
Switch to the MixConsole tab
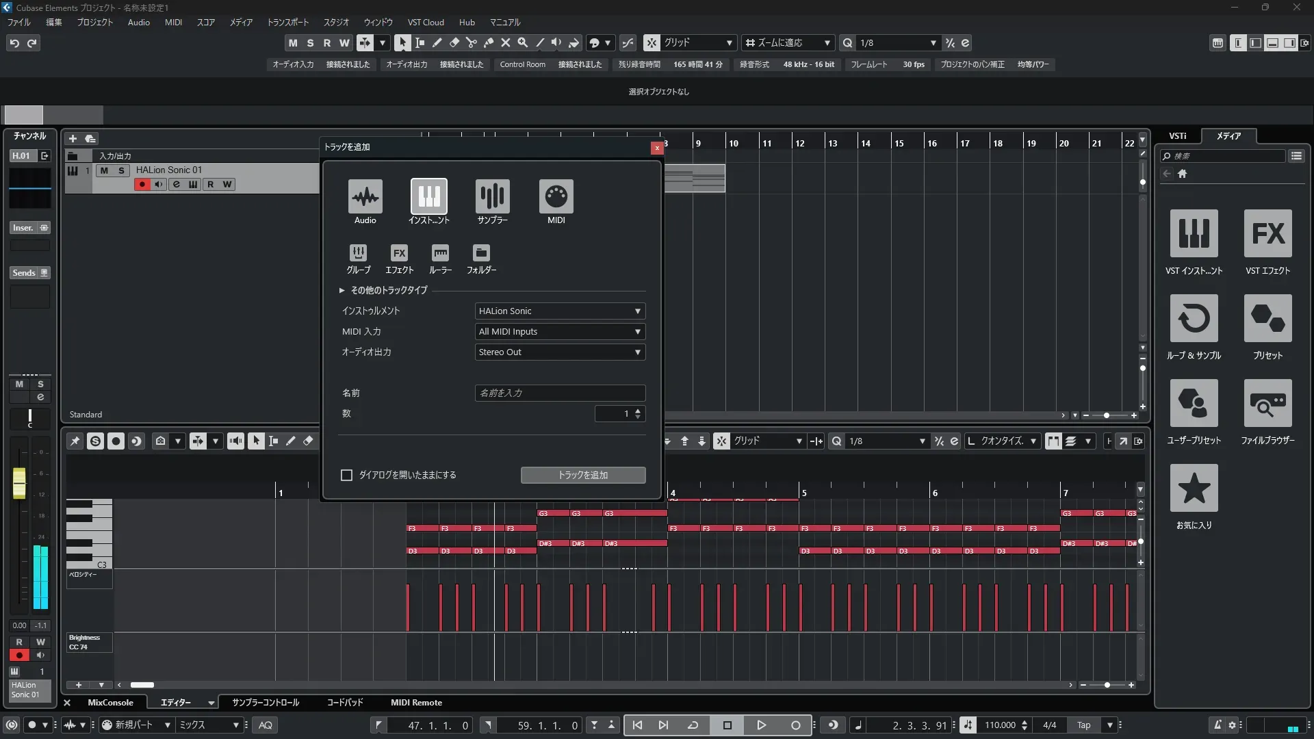click(110, 703)
